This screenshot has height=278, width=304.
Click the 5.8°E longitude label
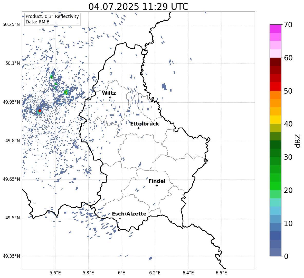pos(88,273)
